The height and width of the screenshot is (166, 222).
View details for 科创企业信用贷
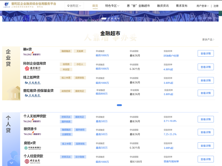point(205,67)
